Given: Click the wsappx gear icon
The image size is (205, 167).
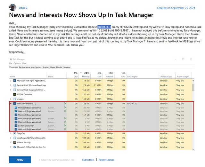Looking at the screenshot, I should point(15,99).
